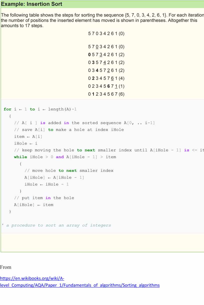204x305 pixels.
Task: Click the row with bold 4 in it
Action: coord(106,70)
